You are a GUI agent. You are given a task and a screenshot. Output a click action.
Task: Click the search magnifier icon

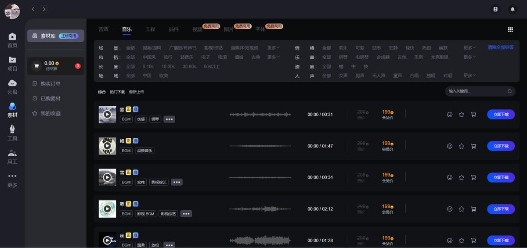tap(509, 91)
